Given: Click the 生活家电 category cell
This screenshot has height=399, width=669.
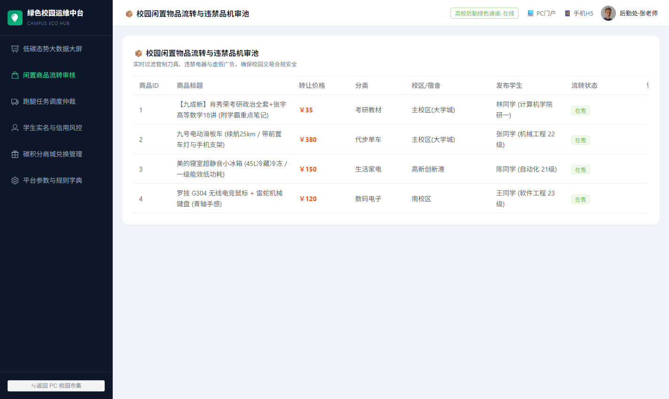Looking at the screenshot, I should [368, 169].
